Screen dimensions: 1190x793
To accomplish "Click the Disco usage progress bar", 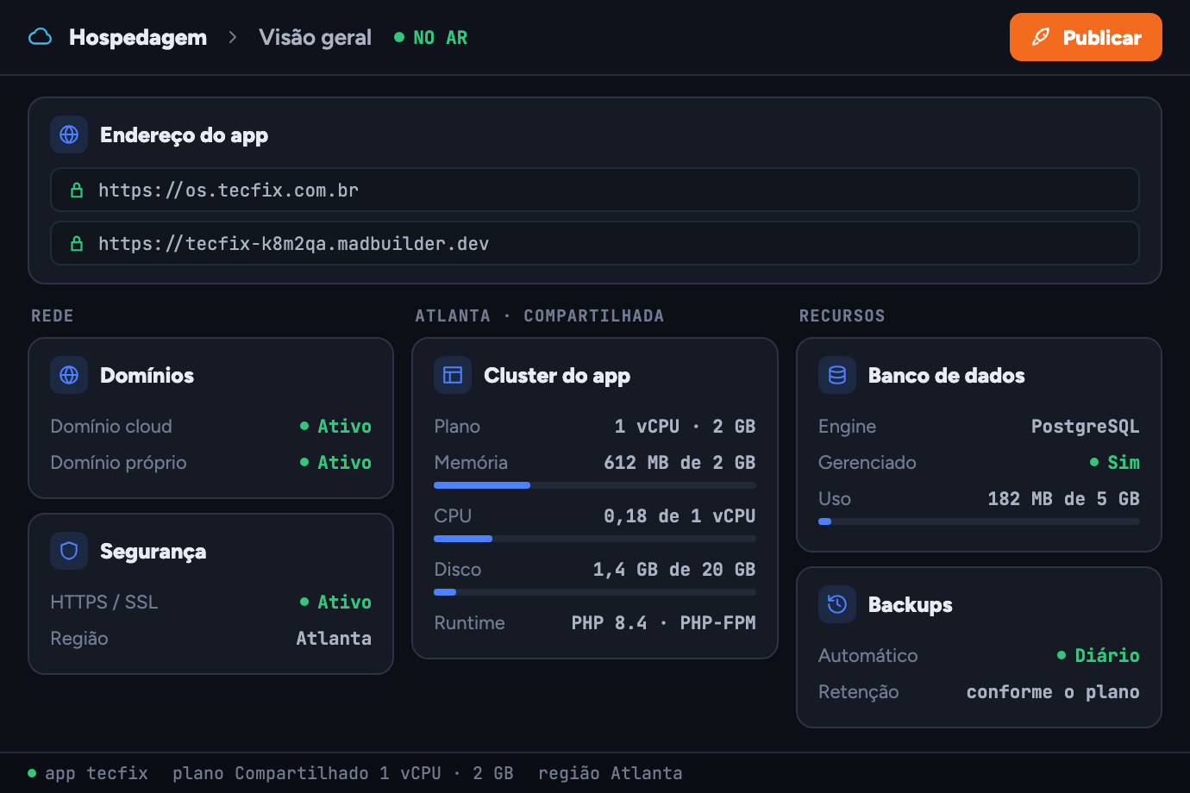I will pyautogui.click(x=595, y=592).
